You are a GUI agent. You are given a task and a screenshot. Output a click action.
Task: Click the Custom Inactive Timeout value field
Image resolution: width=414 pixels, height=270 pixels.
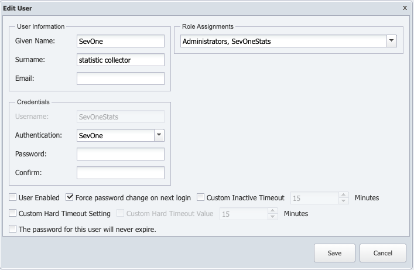click(314, 198)
